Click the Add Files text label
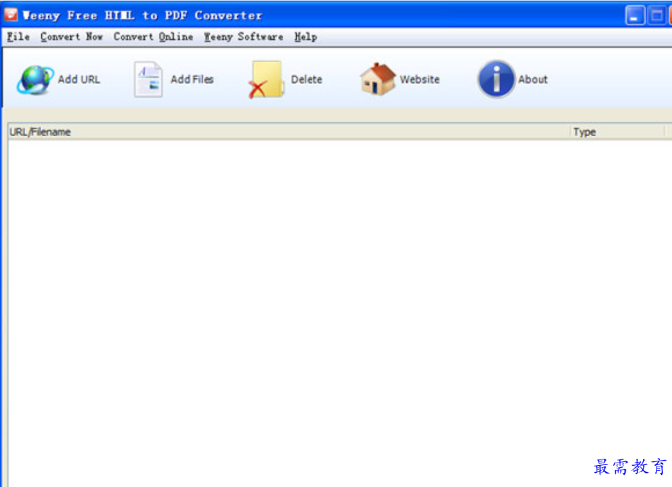 192,80
